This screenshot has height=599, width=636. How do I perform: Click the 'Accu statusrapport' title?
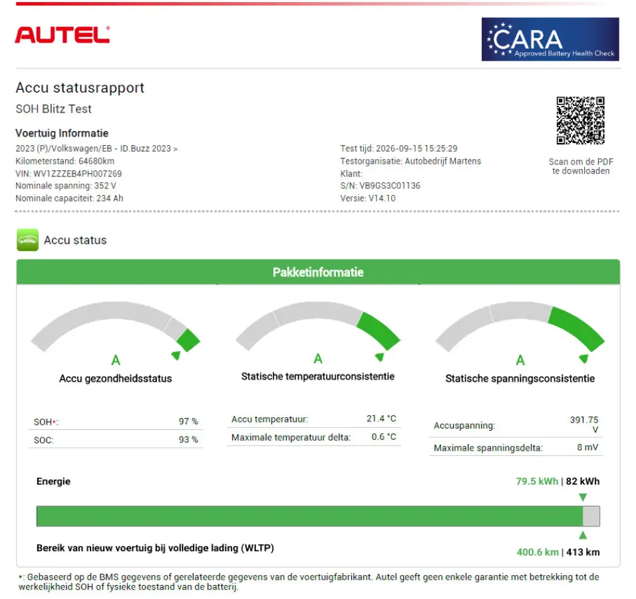(x=80, y=88)
